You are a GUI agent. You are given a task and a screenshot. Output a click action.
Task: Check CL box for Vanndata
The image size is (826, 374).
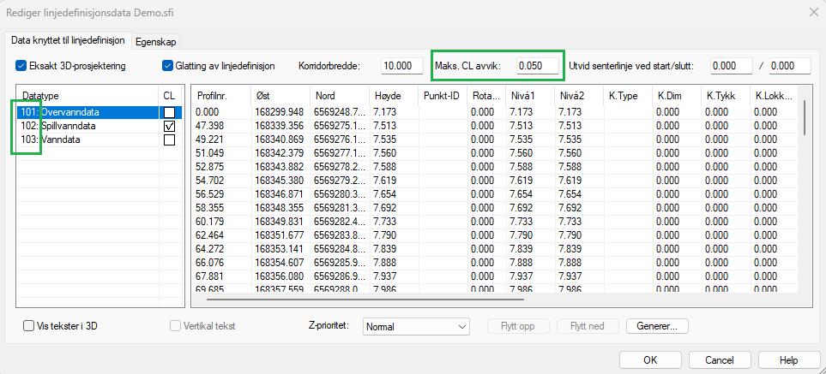[169, 140]
